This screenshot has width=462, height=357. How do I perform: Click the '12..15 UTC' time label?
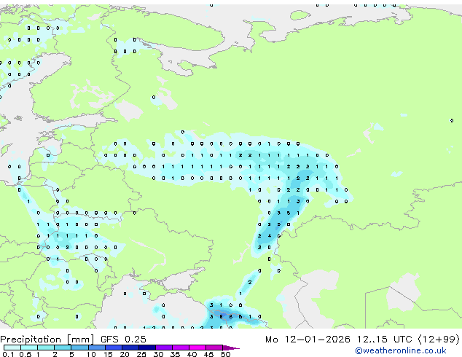385,340
